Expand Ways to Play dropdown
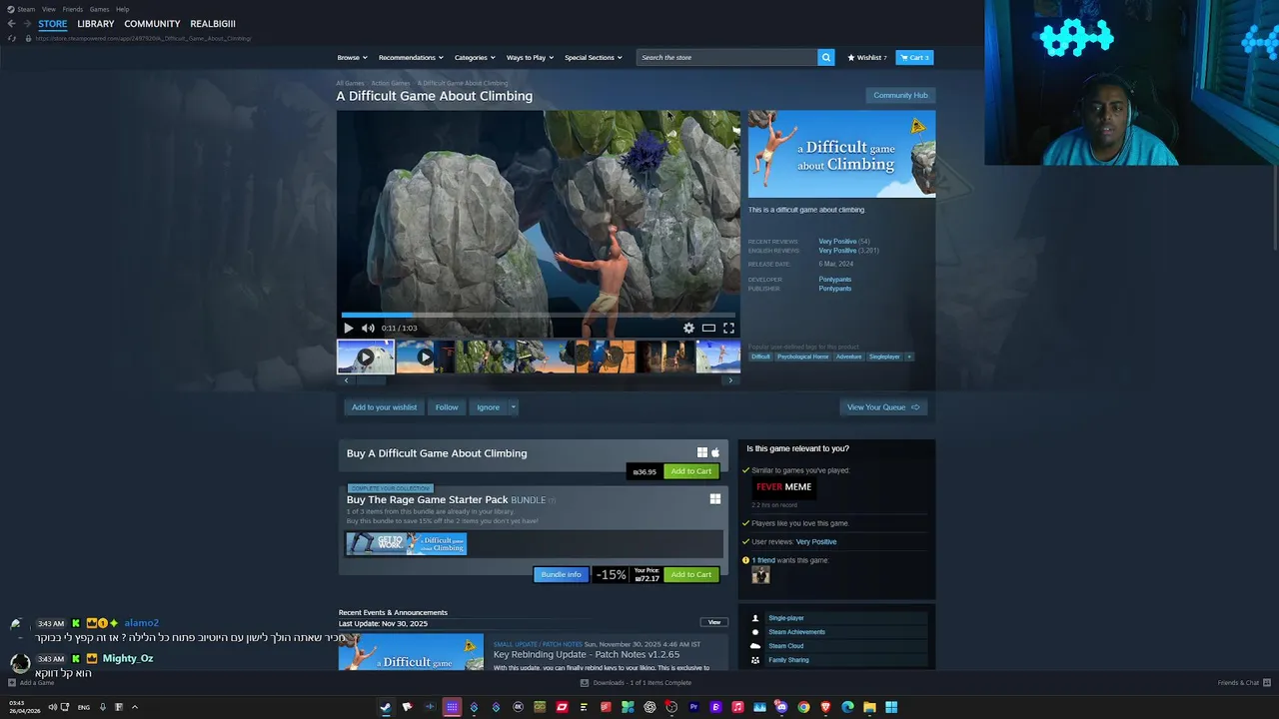Viewport: 1279px width, 719px height. tap(530, 57)
